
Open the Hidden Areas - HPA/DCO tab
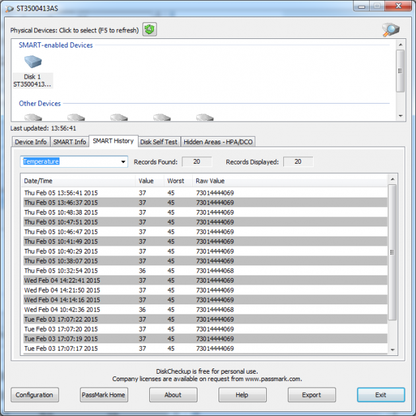click(218, 142)
